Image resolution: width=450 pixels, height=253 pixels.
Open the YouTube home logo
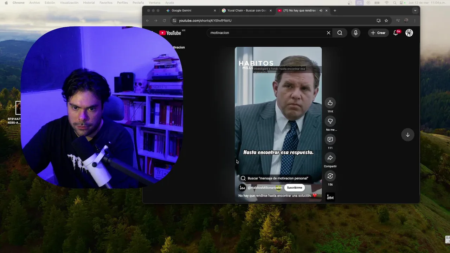click(x=170, y=33)
